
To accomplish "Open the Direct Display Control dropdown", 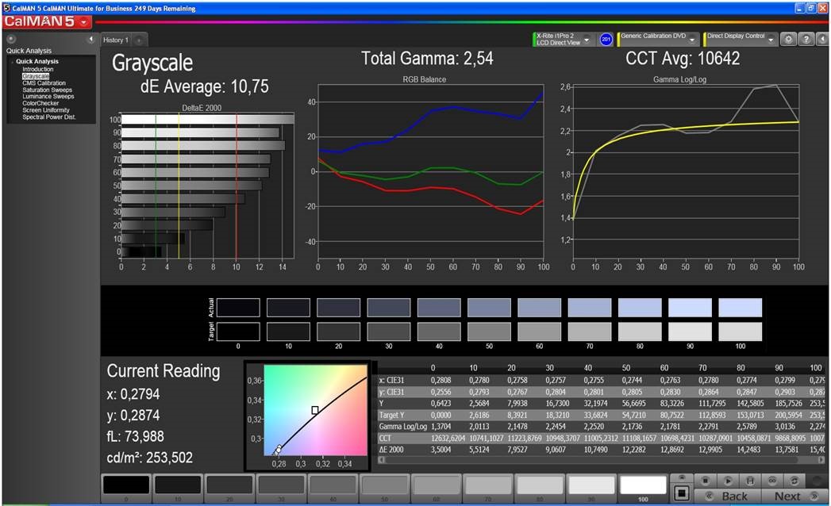I will click(771, 40).
